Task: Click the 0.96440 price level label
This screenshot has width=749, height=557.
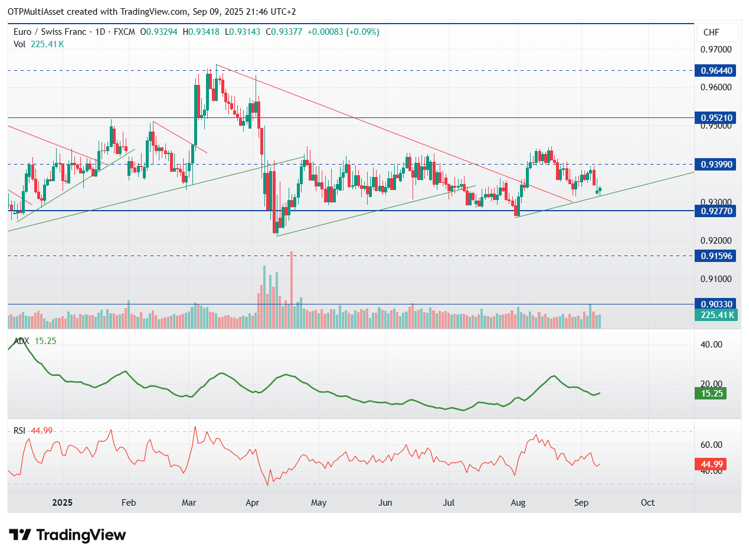Action: (715, 70)
